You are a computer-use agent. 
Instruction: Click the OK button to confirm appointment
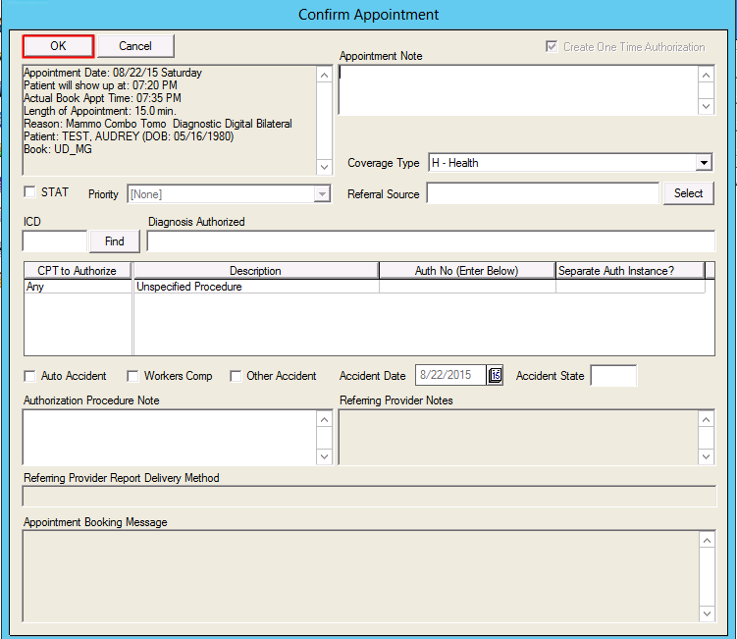point(58,46)
